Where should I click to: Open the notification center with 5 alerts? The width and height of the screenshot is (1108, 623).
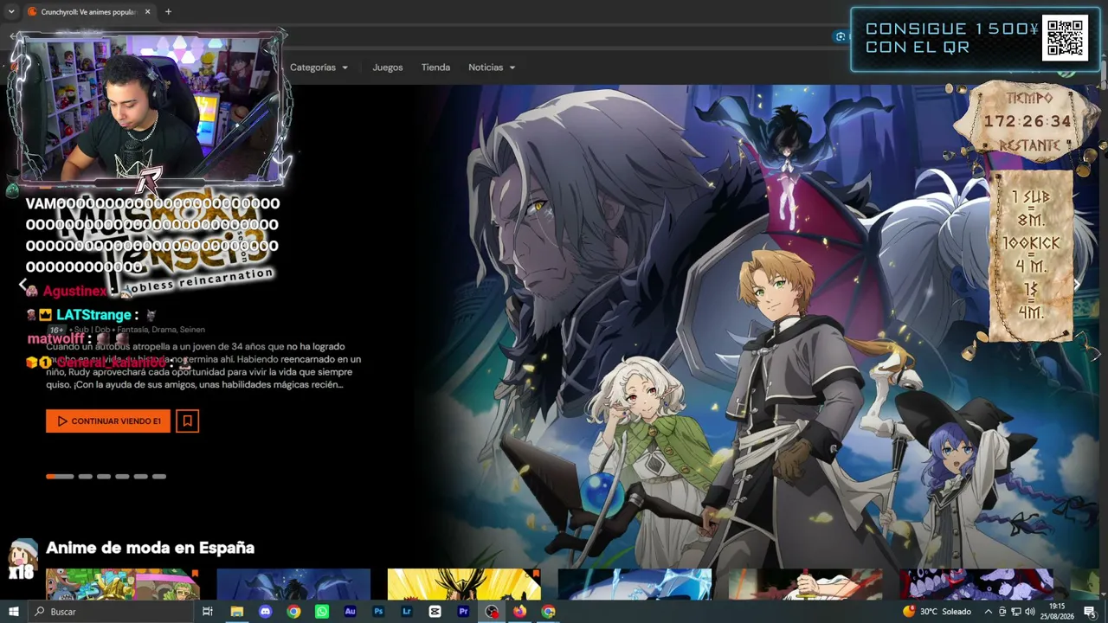tap(1090, 612)
